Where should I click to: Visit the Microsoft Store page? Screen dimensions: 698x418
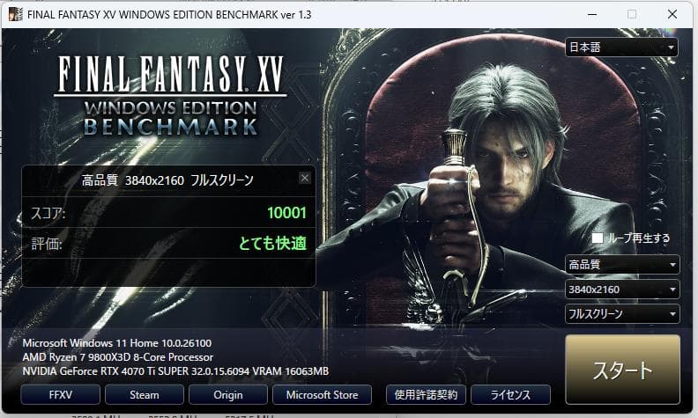pyautogui.click(x=322, y=395)
